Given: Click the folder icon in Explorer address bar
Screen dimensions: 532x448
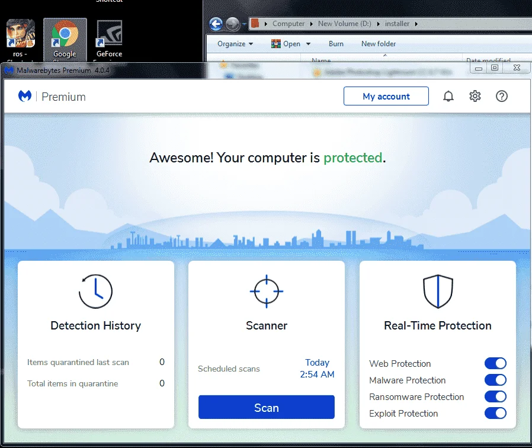Looking at the screenshot, I should click(255, 24).
